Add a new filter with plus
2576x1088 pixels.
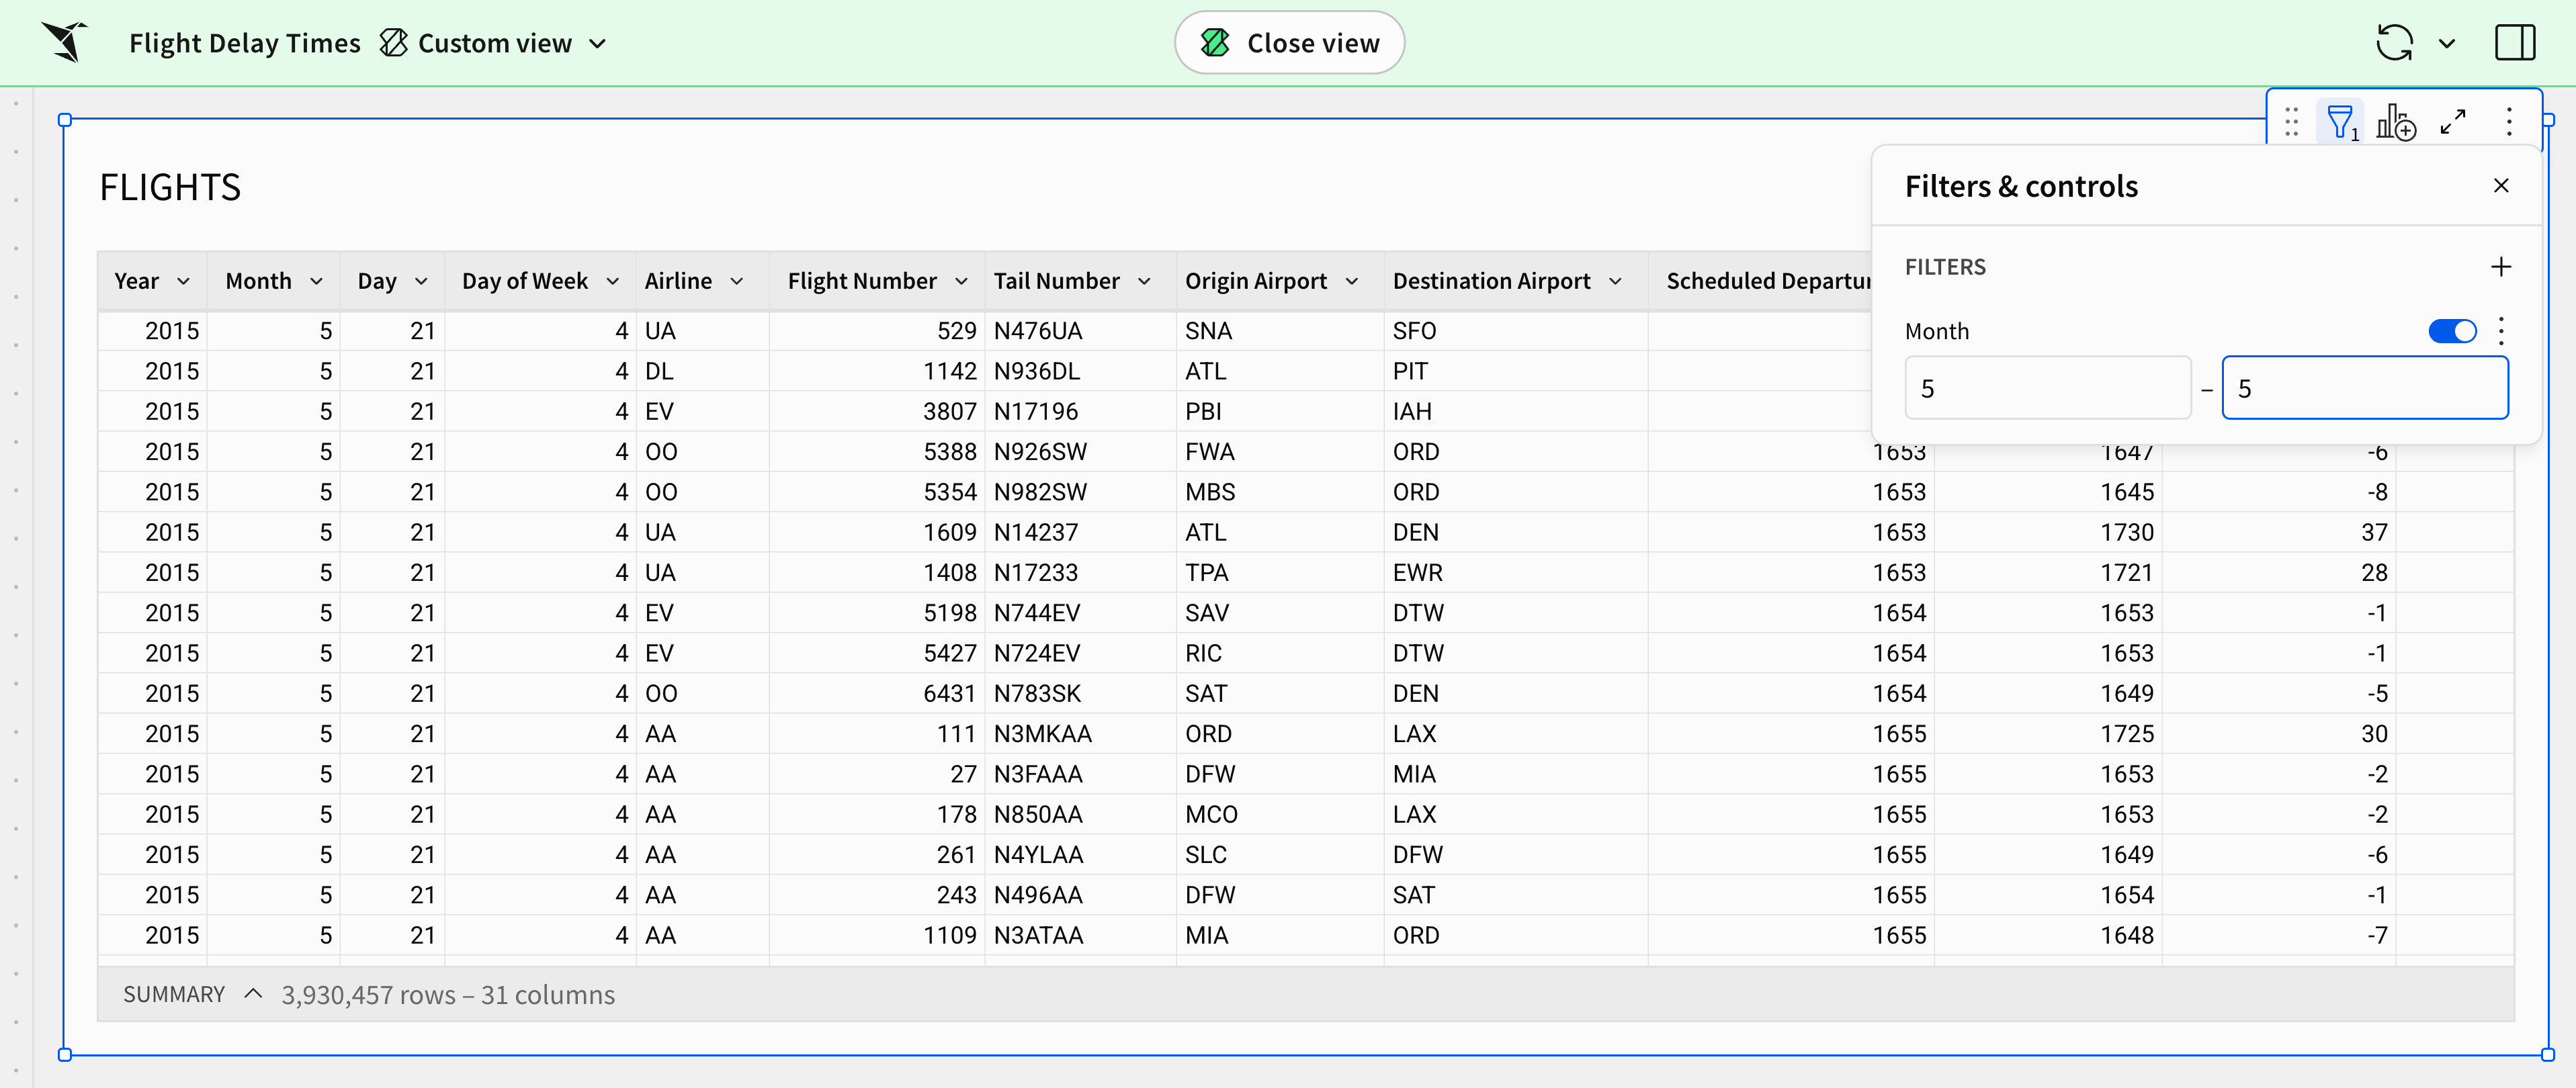(x=2500, y=267)
